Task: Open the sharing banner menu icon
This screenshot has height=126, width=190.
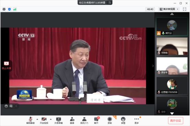Action: 110,2
